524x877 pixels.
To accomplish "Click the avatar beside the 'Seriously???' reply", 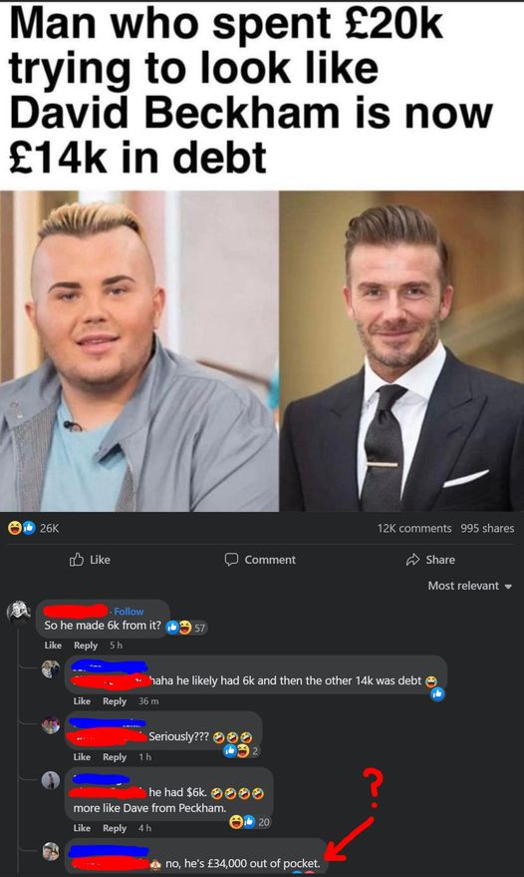I will pos(50,725).
